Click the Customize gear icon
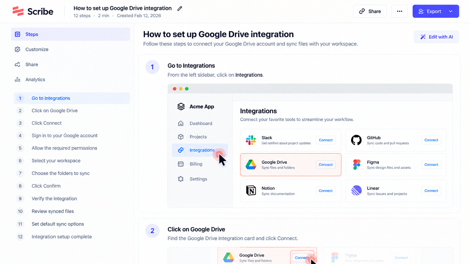The image size is (470, 264). pyautogui.click(x=17, y=49)
